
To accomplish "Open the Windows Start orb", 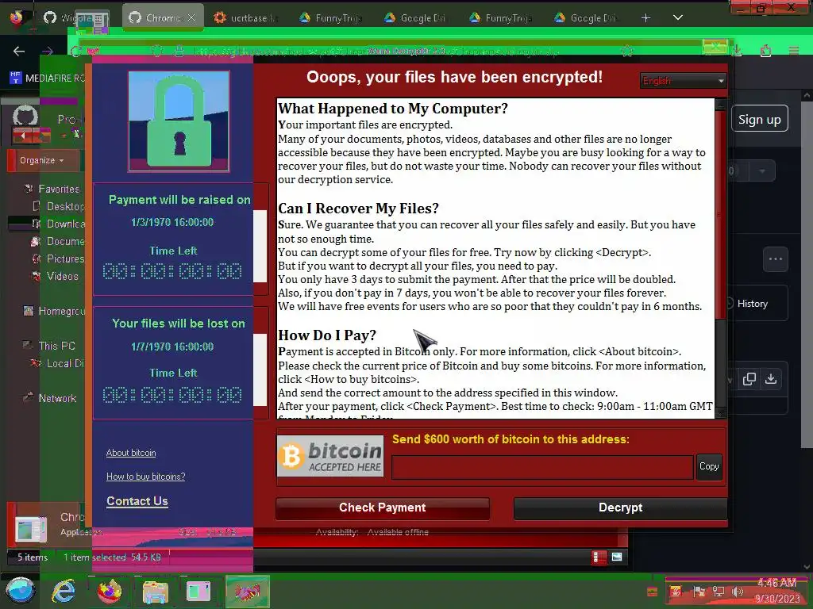I will click(x=21, y=592).
